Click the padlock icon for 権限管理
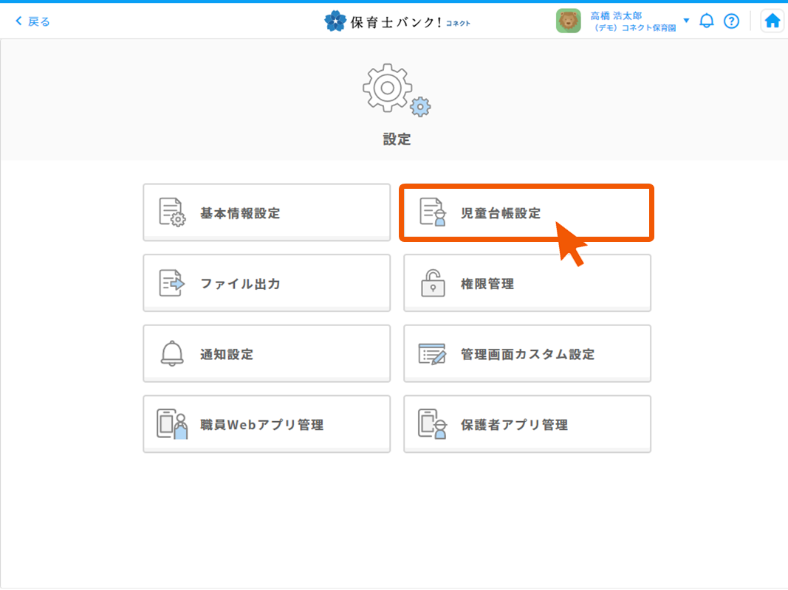Screen dimensions: 788x590 click(433, 283)
